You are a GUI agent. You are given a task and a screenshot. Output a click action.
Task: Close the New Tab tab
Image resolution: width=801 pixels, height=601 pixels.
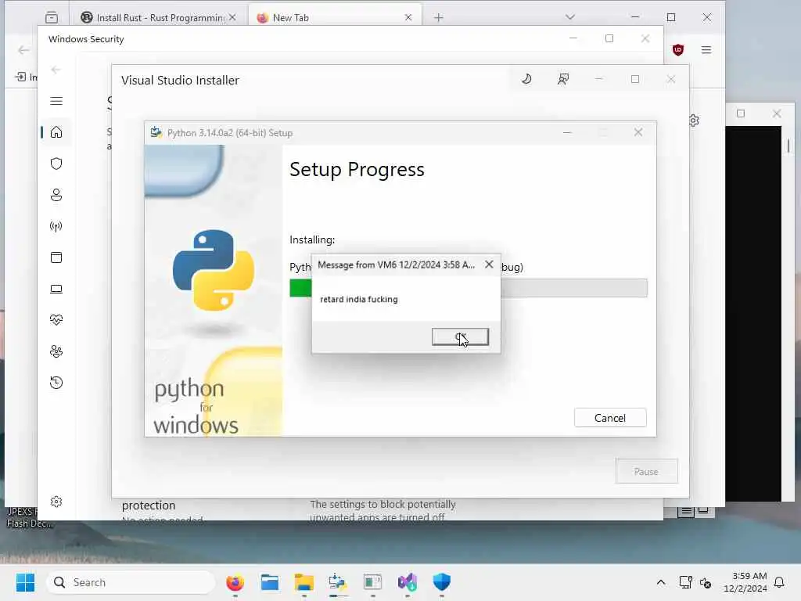(408, 17)
